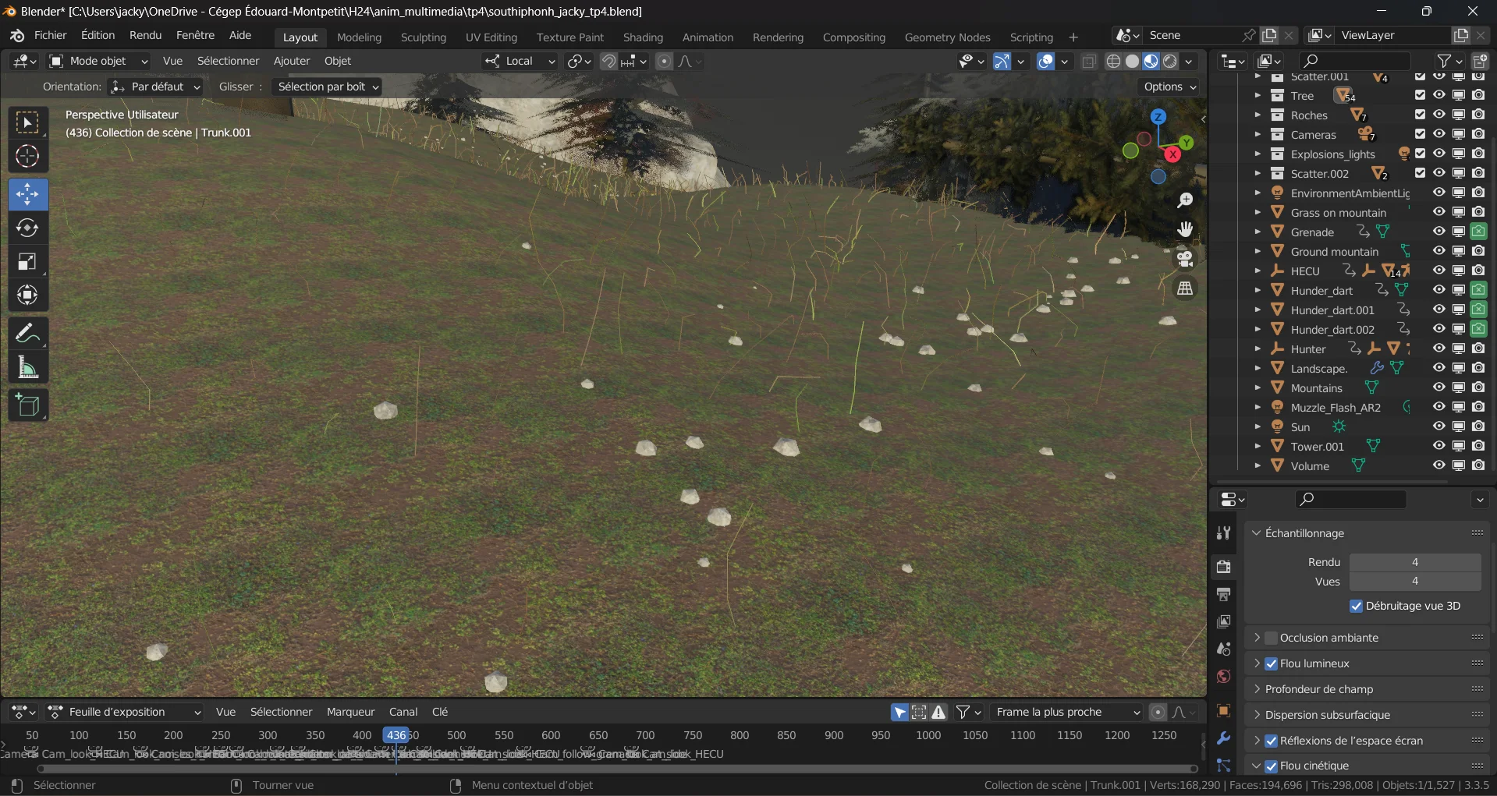Image resolution: width=1497 pixels, height=796 pixels.
Task: Open the Modifiers properties tab
Action: coord(1224,738)
